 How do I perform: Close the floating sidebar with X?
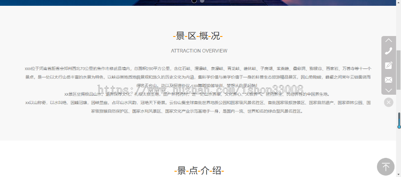(389, 102)
